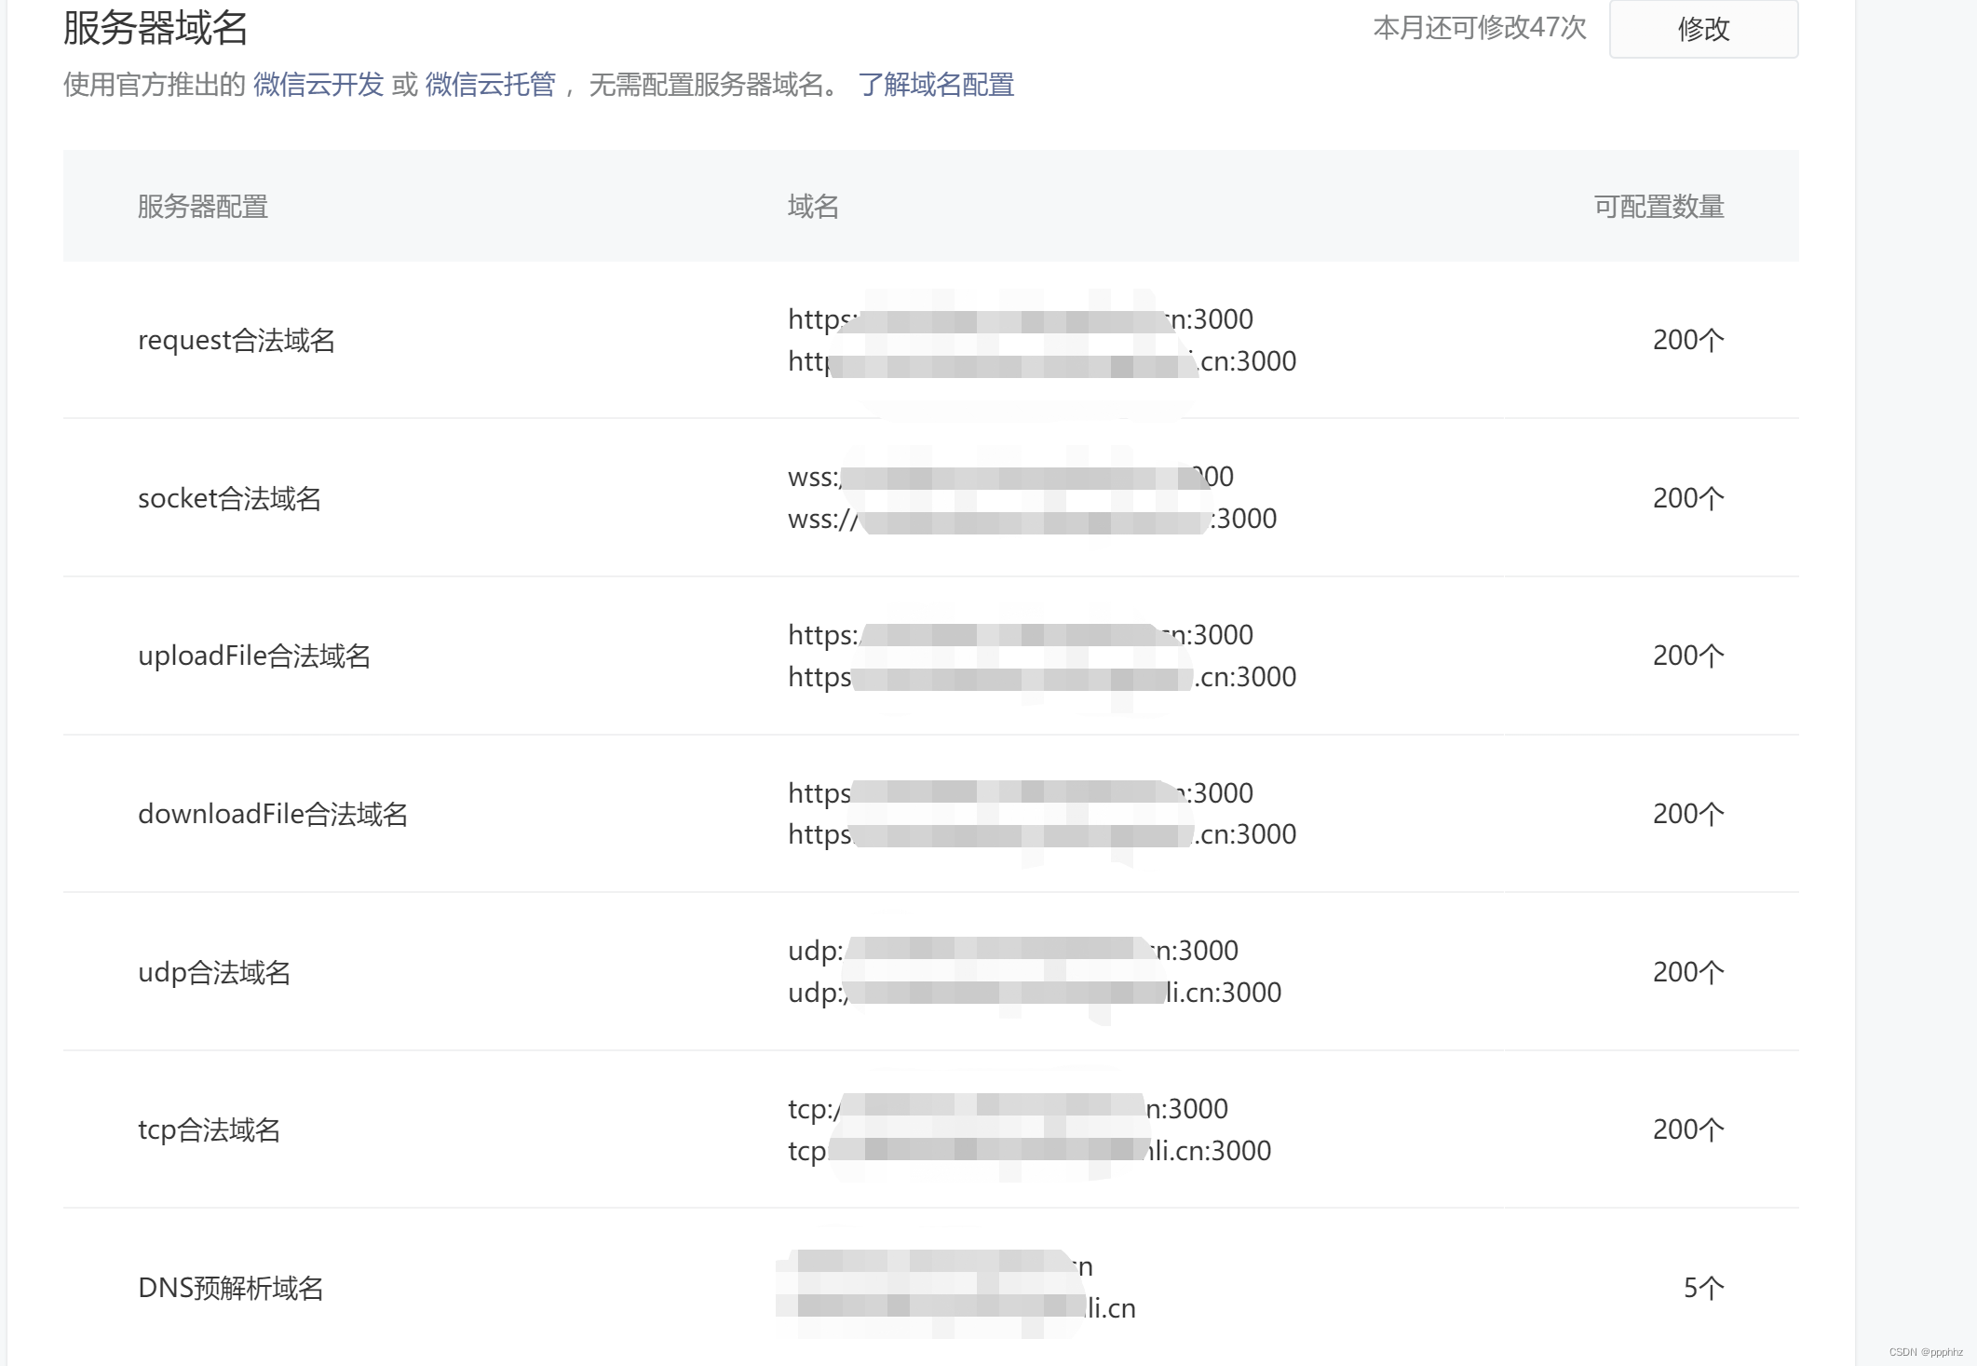Click first DNS预解析 domain entry
Screen dimensions: 1977x1366
tap(935, 1266)
